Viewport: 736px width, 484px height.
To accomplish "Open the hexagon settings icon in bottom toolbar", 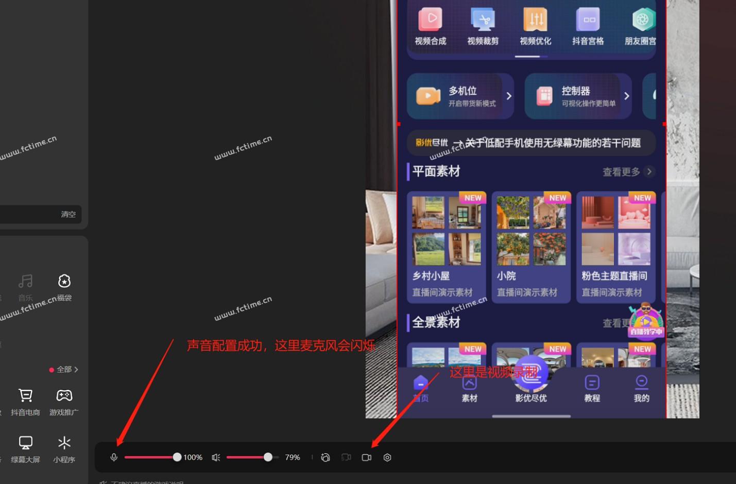I will point(387,457).
